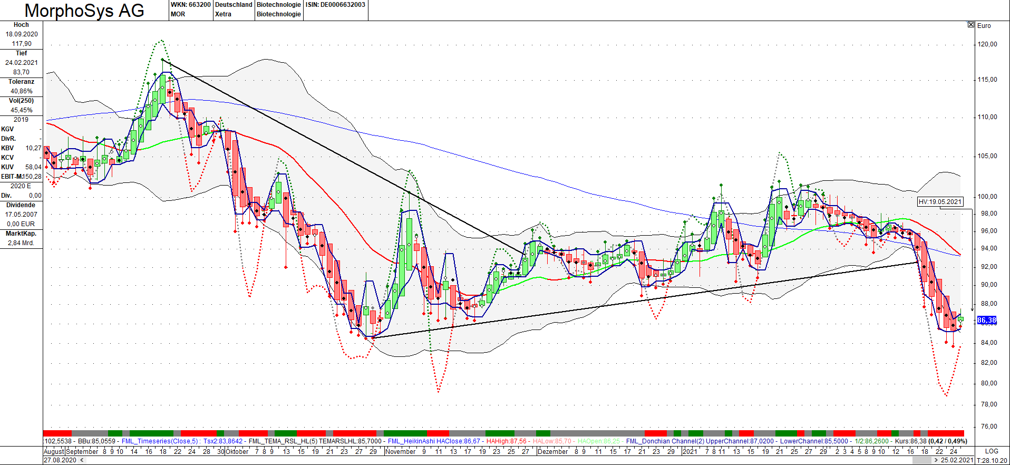The image size is (1010, 465).
Task: Click the Vol(250) heading
Action: tap(21, 101)
